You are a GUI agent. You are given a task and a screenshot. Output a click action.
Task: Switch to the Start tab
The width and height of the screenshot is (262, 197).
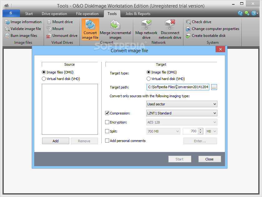[29, 14]
